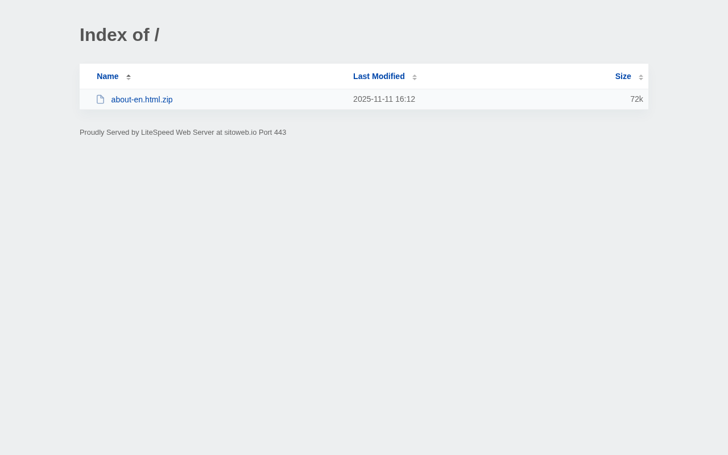The height and width of the screenshot is (455, 728).
Task: Select the 2025-11-11 16:12 date cell
Action: click(384, 99)
